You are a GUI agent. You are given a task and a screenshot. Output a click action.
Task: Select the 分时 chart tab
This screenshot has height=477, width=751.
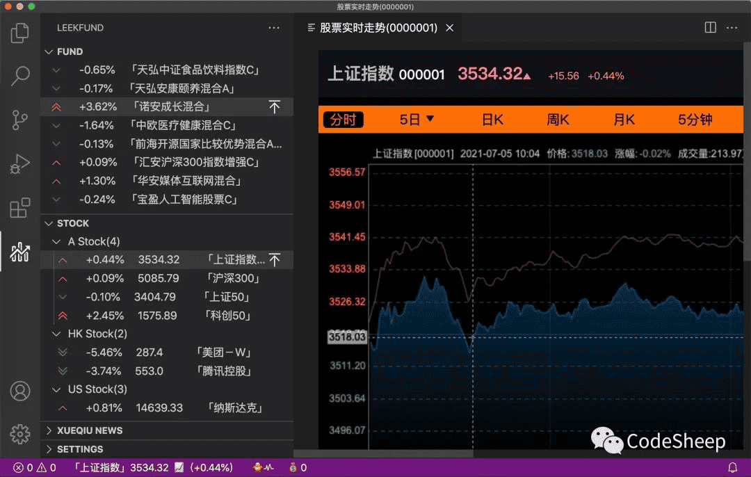(x=344, y=120)
